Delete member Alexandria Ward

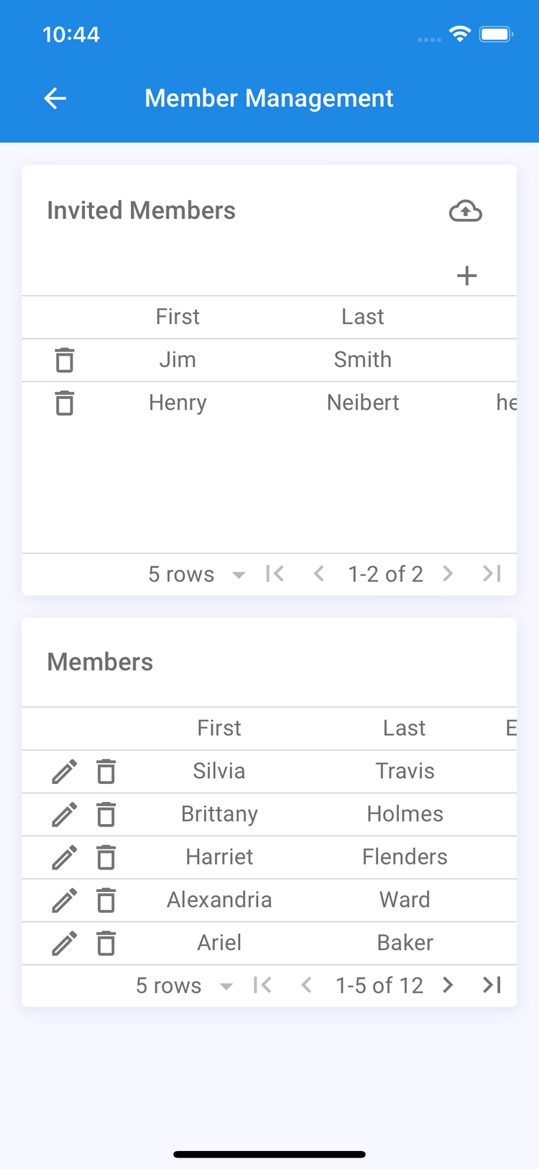pyautogui.click(x=106, y=901)
